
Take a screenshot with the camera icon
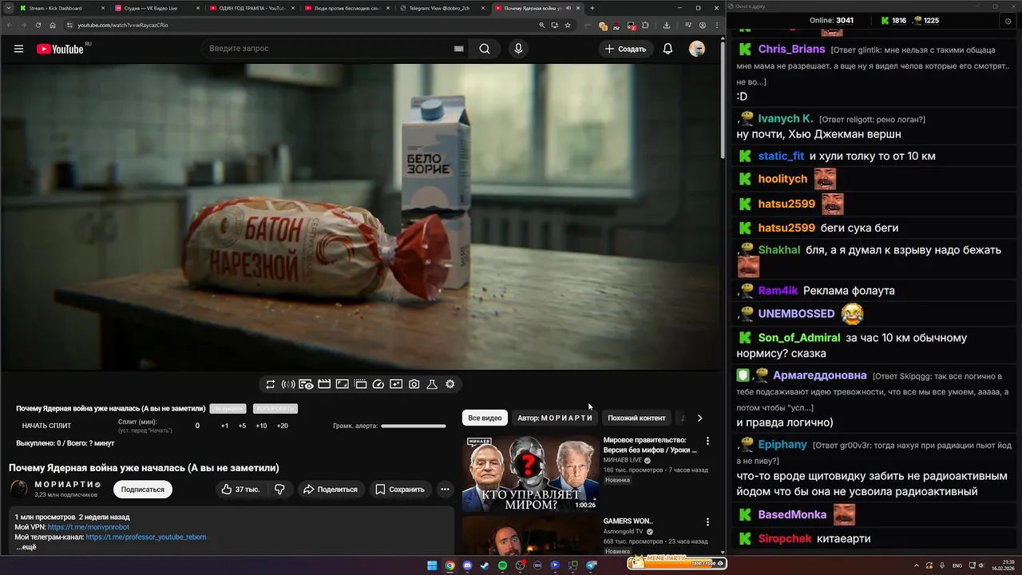click(x=414, y=384)
